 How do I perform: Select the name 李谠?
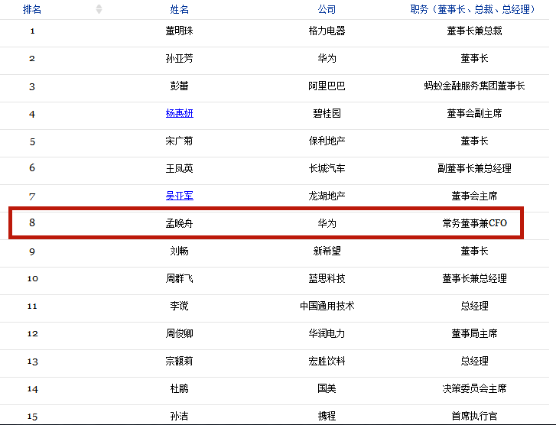[x=180, y=306]
